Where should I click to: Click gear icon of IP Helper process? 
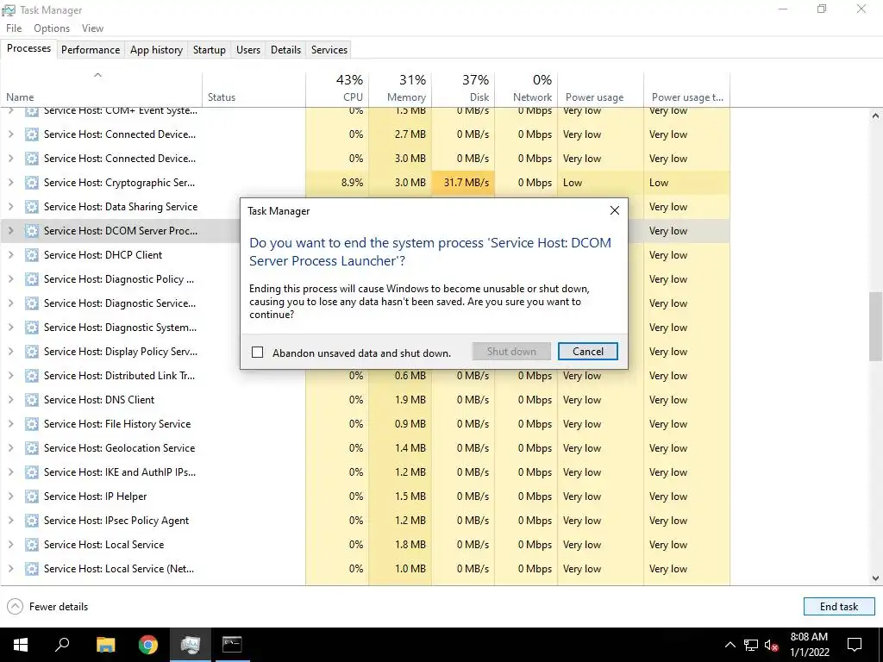(32, 496)
